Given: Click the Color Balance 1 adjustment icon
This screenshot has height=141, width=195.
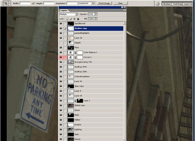Looking at the screenshot, I should 71,52.
